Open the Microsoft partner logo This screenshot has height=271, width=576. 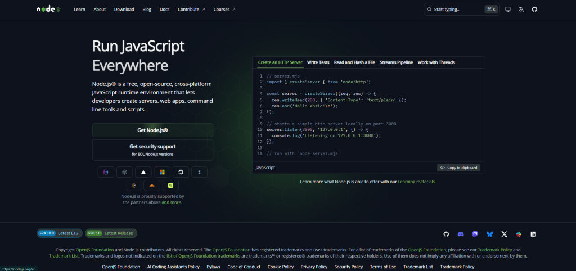coord(162,172)
